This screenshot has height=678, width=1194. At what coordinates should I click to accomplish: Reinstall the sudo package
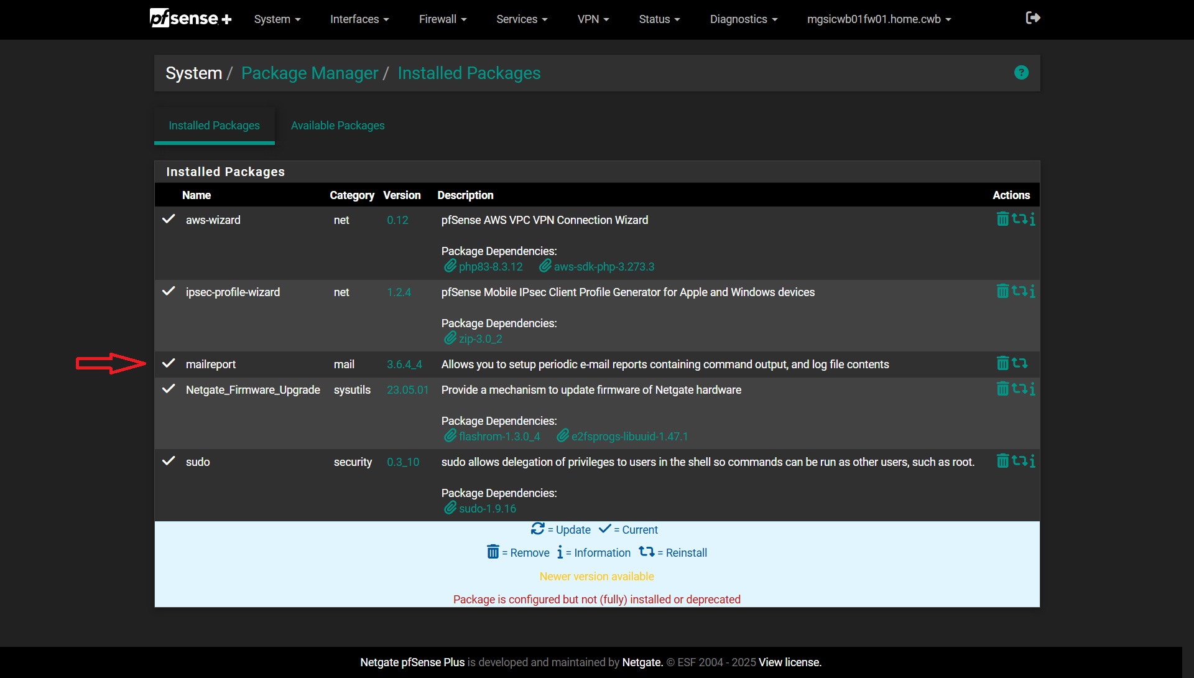(1019, 461)
